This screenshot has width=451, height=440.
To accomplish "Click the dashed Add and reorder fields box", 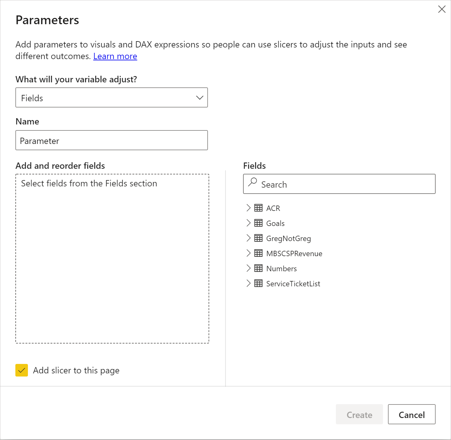I will click(x=112, y=259).
